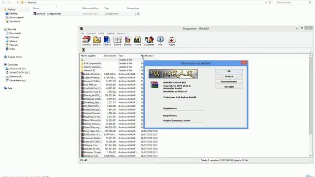Open Documenti library in sidebar
315x177 pixels.
(13, 33)
